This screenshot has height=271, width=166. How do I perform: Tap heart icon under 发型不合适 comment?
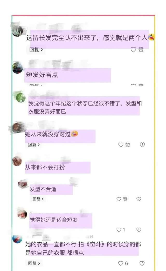click(x=119, y=199)
